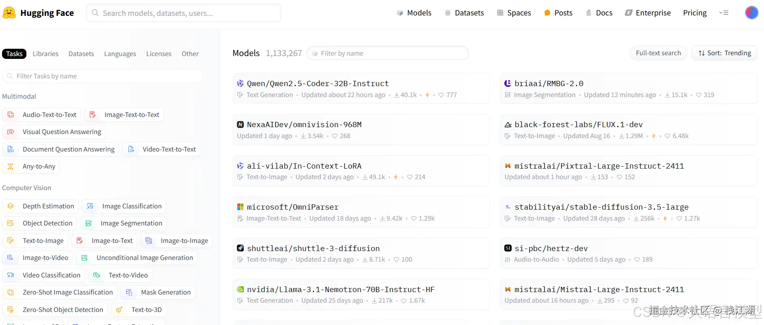Open Docs in the top navigation
The image size is (764, 325).
(x=599, y=13)
